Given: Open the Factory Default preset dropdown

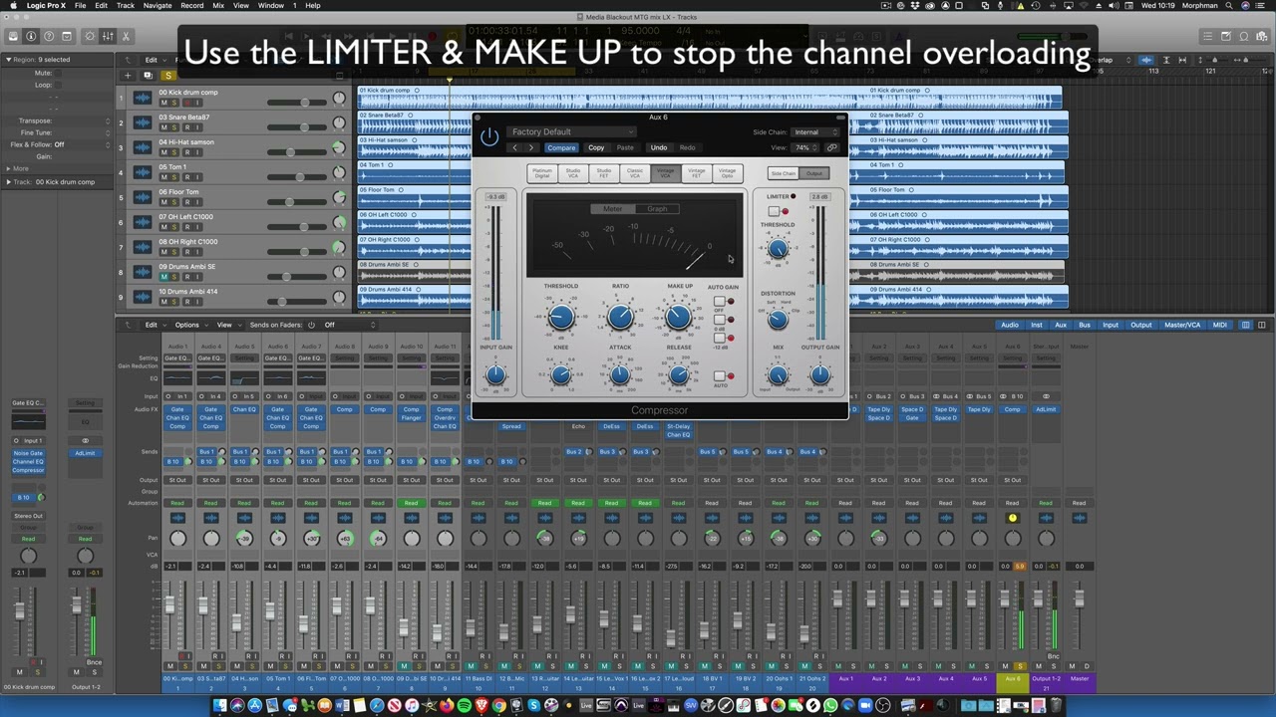Looking at the screenshot, I should 572,131.
